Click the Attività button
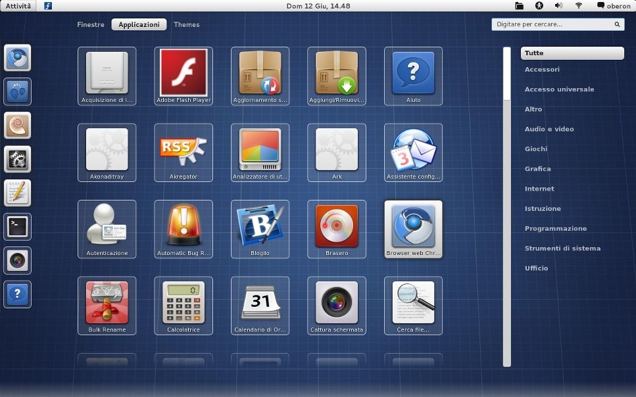This screenshot has width=636, height=397. (x=18, y=6)
